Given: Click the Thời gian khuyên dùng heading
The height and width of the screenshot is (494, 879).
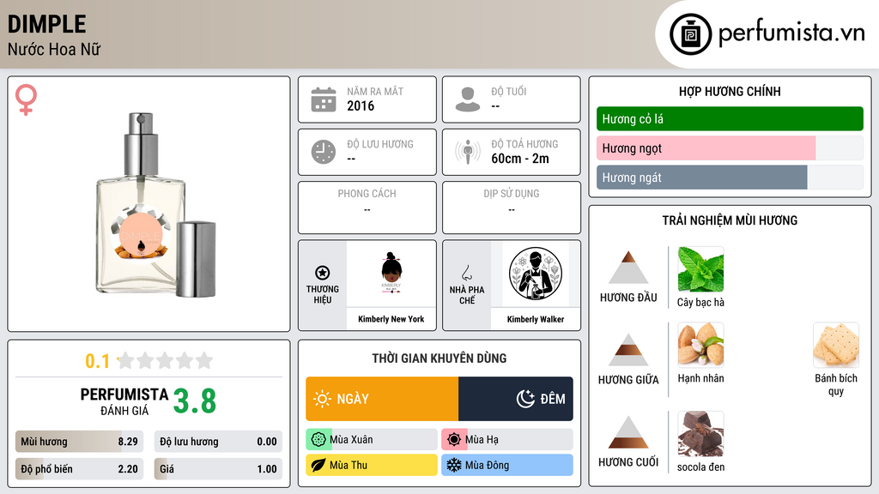Looking at the screenshot, I should [x=439, y=358].
